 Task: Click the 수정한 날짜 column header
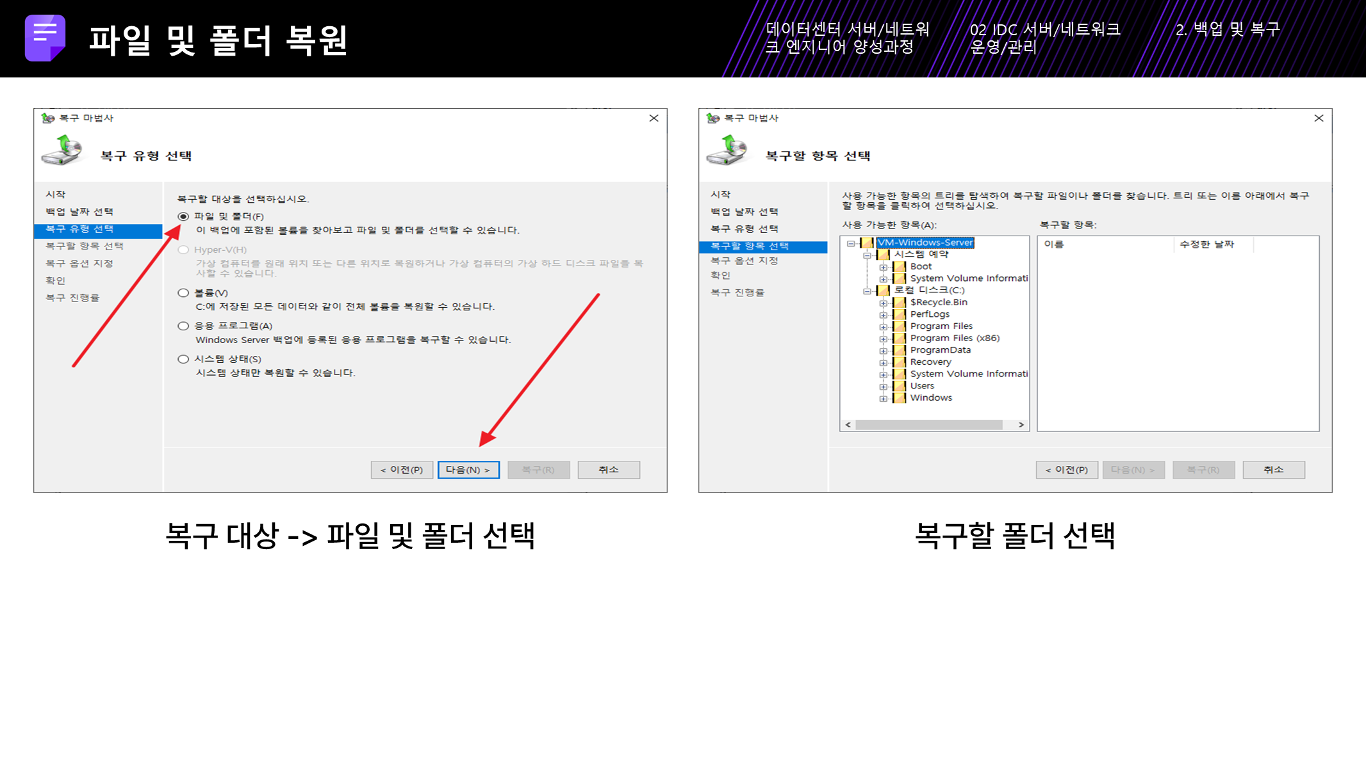click(x=1206, y=244)
